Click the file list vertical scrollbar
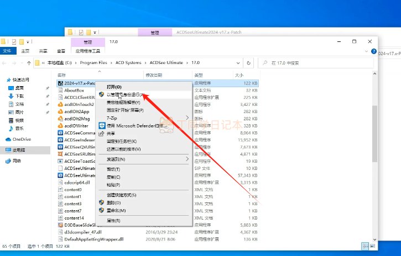This screenshot has height=256, width=401. point(374,134)
